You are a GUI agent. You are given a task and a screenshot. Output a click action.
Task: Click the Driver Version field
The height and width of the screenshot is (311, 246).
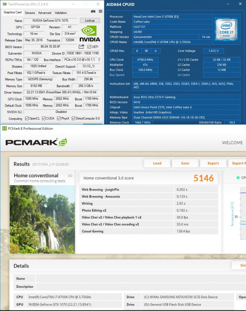(x=61, y=92)
